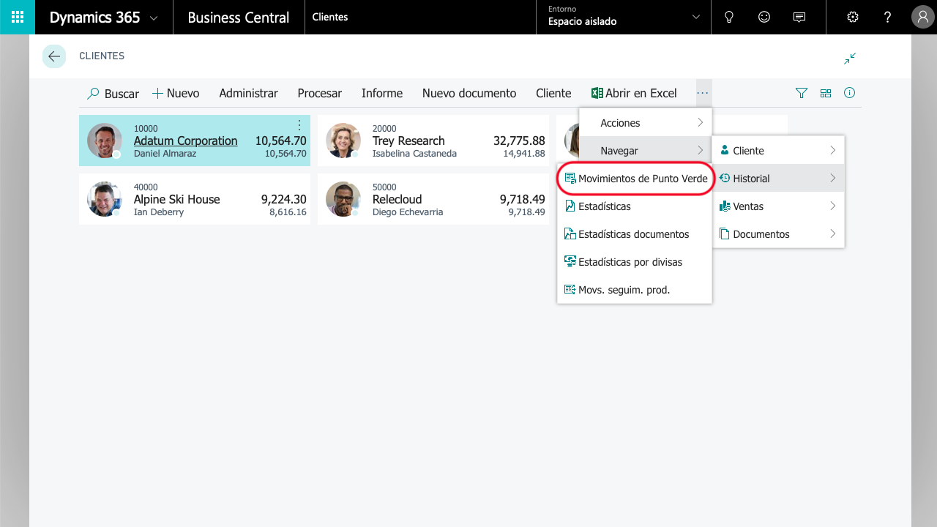Click Nuevo to create a customer
The width and height of the screenshot is (937, 527).
176,93
